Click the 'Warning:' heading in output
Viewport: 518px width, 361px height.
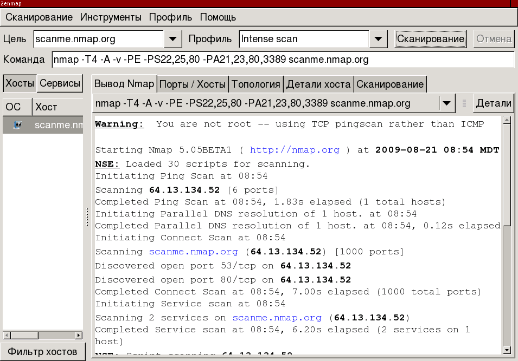point(119,124)
